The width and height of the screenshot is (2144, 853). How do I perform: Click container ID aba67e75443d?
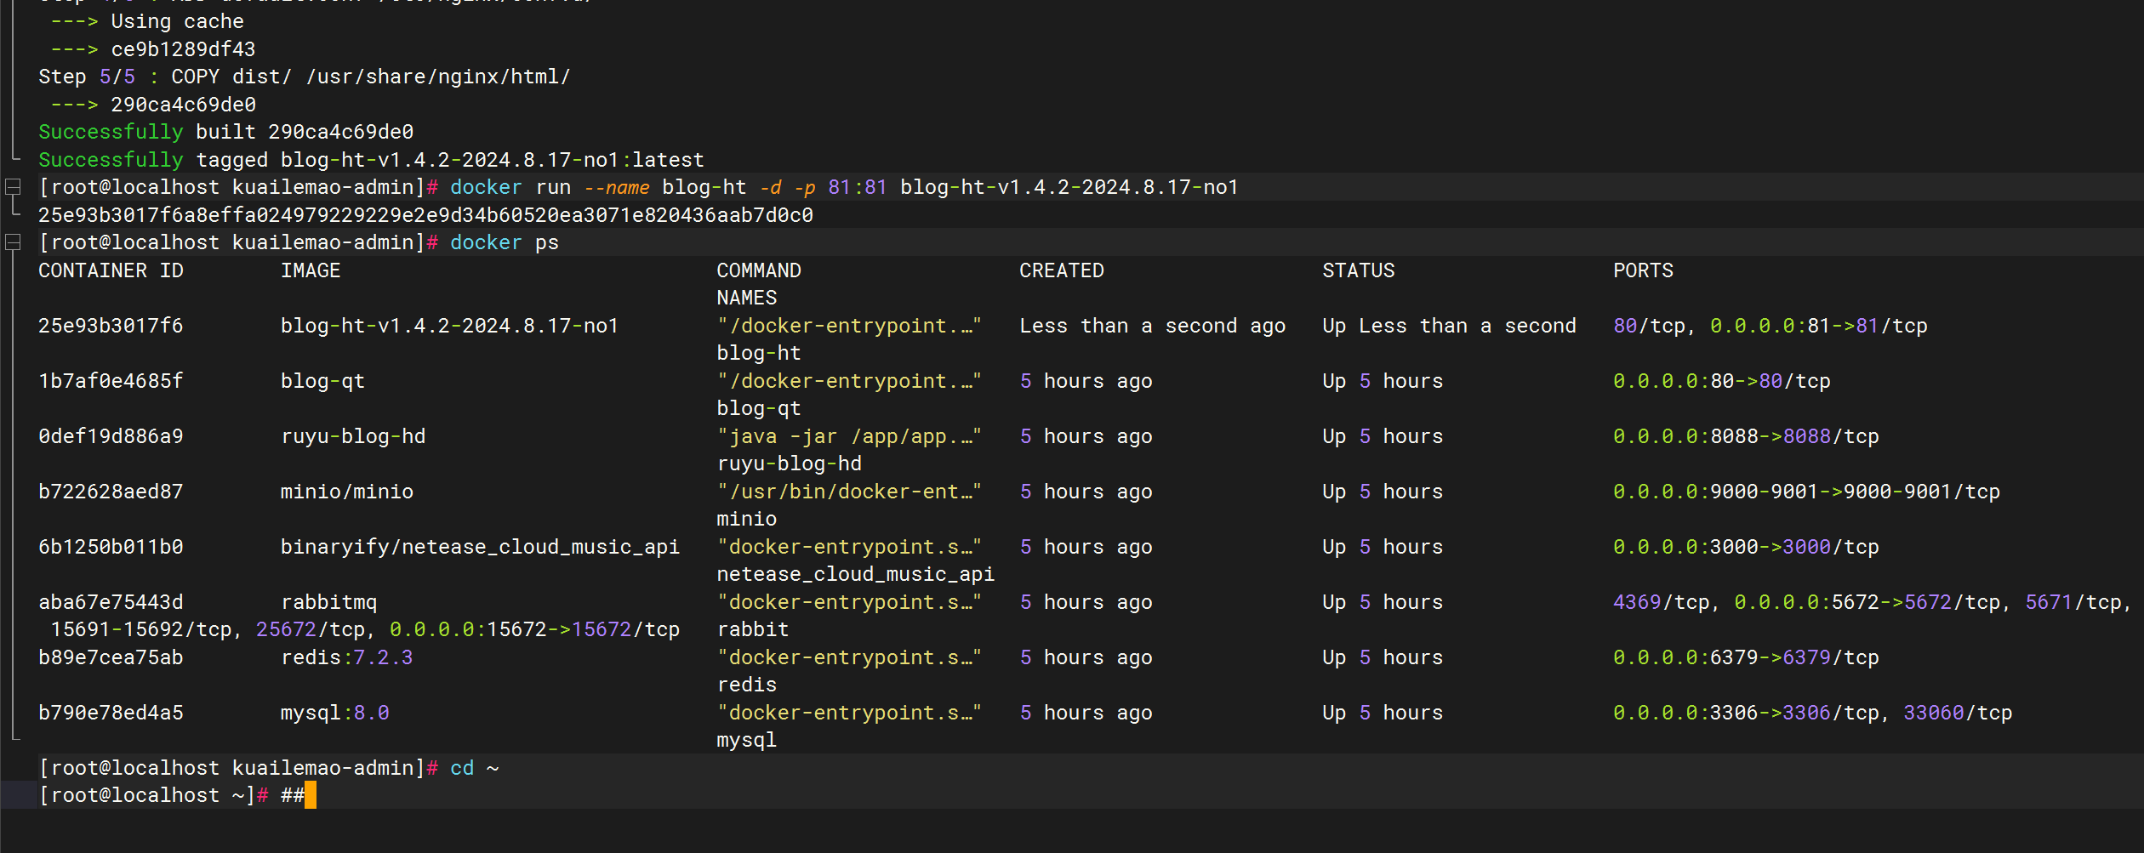pos(111,602)
